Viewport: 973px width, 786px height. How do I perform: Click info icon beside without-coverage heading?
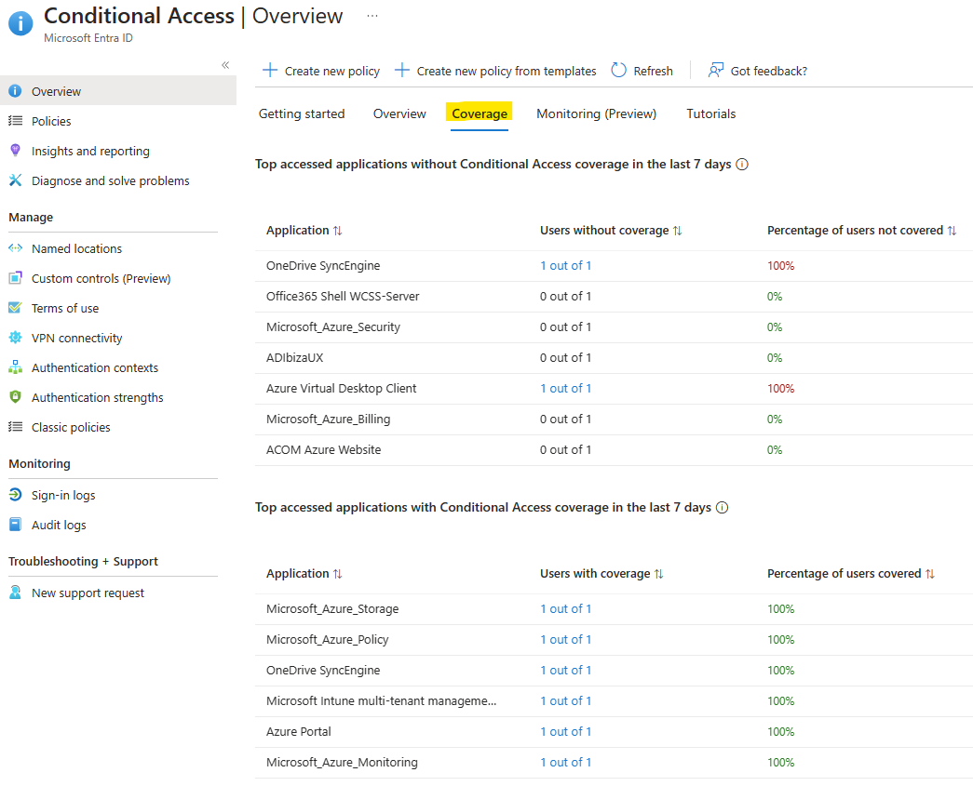click(x=742, y=165)
